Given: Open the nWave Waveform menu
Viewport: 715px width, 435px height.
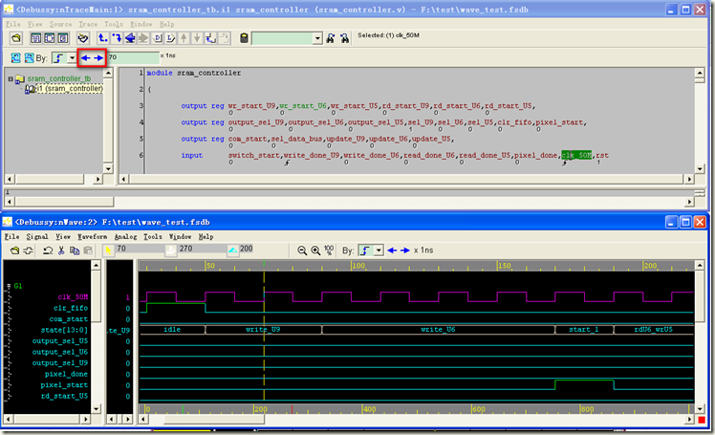Looking at the screenshot, I should tap(92, 237).
